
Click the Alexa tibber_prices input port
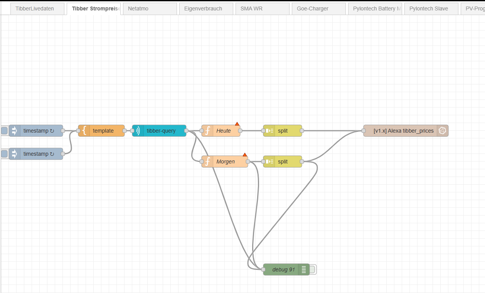point(364,131)
